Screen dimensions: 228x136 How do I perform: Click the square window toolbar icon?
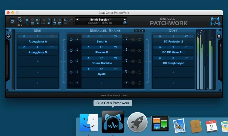(65, 20)
